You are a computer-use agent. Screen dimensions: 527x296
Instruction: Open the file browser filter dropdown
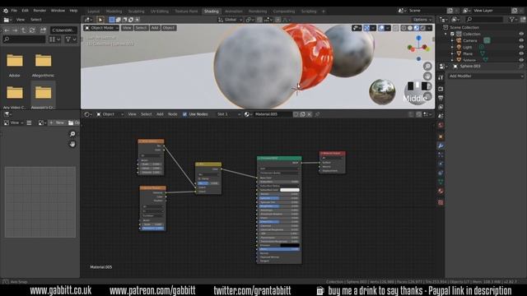tap(71, 39)
